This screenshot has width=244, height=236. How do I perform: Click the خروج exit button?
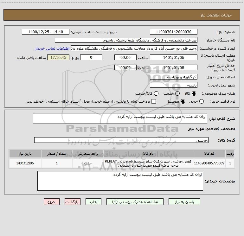point(52,202)
